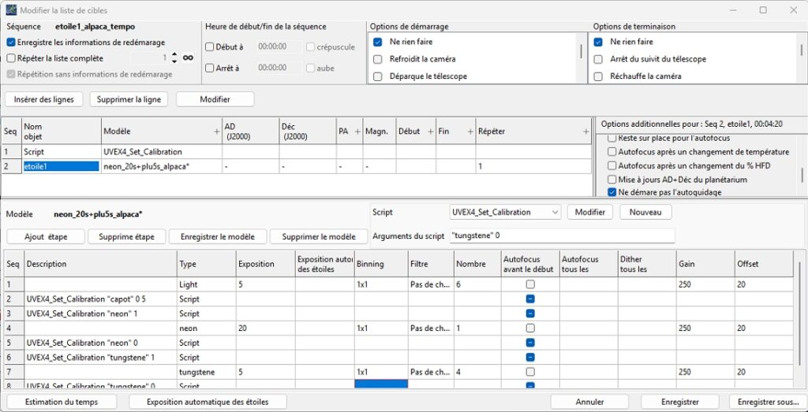
Task: Click the plus icon in Répéter column header
Action: [585, 132]
